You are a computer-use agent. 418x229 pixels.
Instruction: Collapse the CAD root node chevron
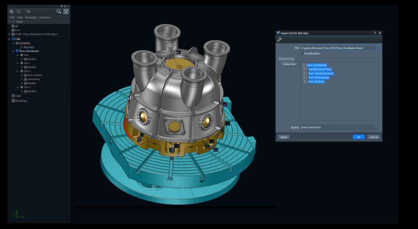9,39
